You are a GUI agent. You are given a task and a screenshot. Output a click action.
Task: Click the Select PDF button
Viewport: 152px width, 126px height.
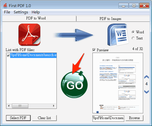[18, 118]
